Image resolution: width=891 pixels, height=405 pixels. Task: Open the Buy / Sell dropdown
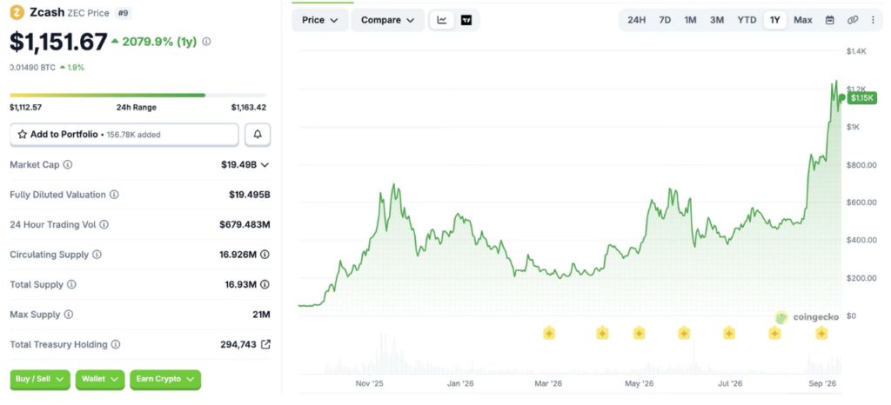[40, 380]
